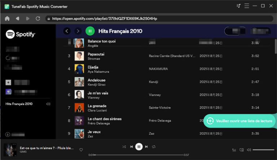Click the Stromae artist link
The height and width of the screenshot is (160, 277).
tap(94, 59)
